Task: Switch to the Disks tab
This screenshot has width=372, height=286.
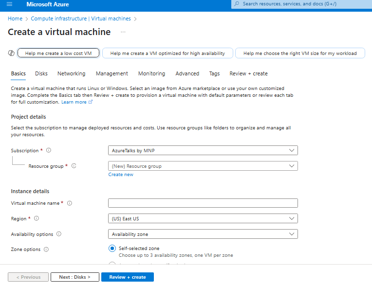Action: [41, 74]
